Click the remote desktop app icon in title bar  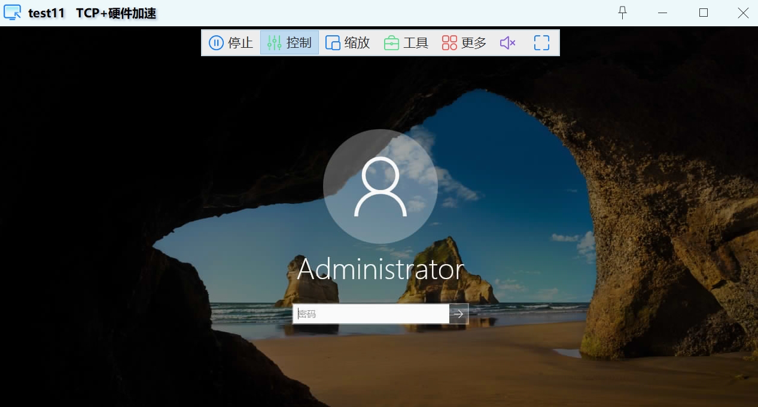(x=13, y=13)
